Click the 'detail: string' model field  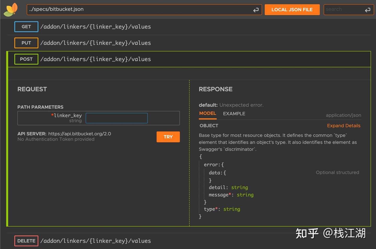(228, 188)
